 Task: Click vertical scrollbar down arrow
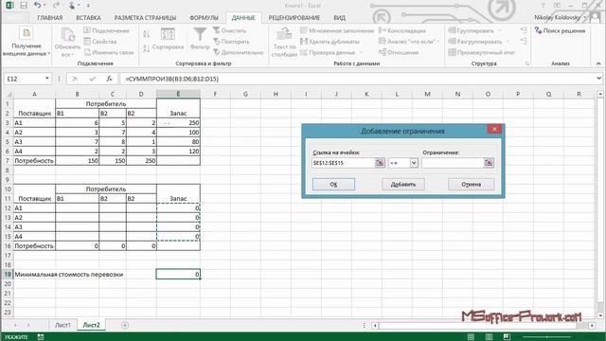[x=599, y=315]
